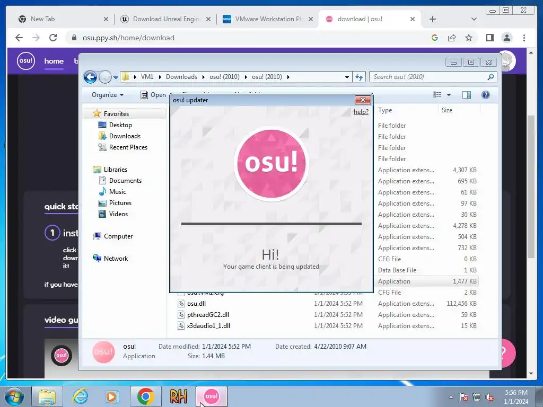The width and height of the screenshot is (543, 407).
Task: Click the home link in osu! site nav
Action: [x=54, y=61]
